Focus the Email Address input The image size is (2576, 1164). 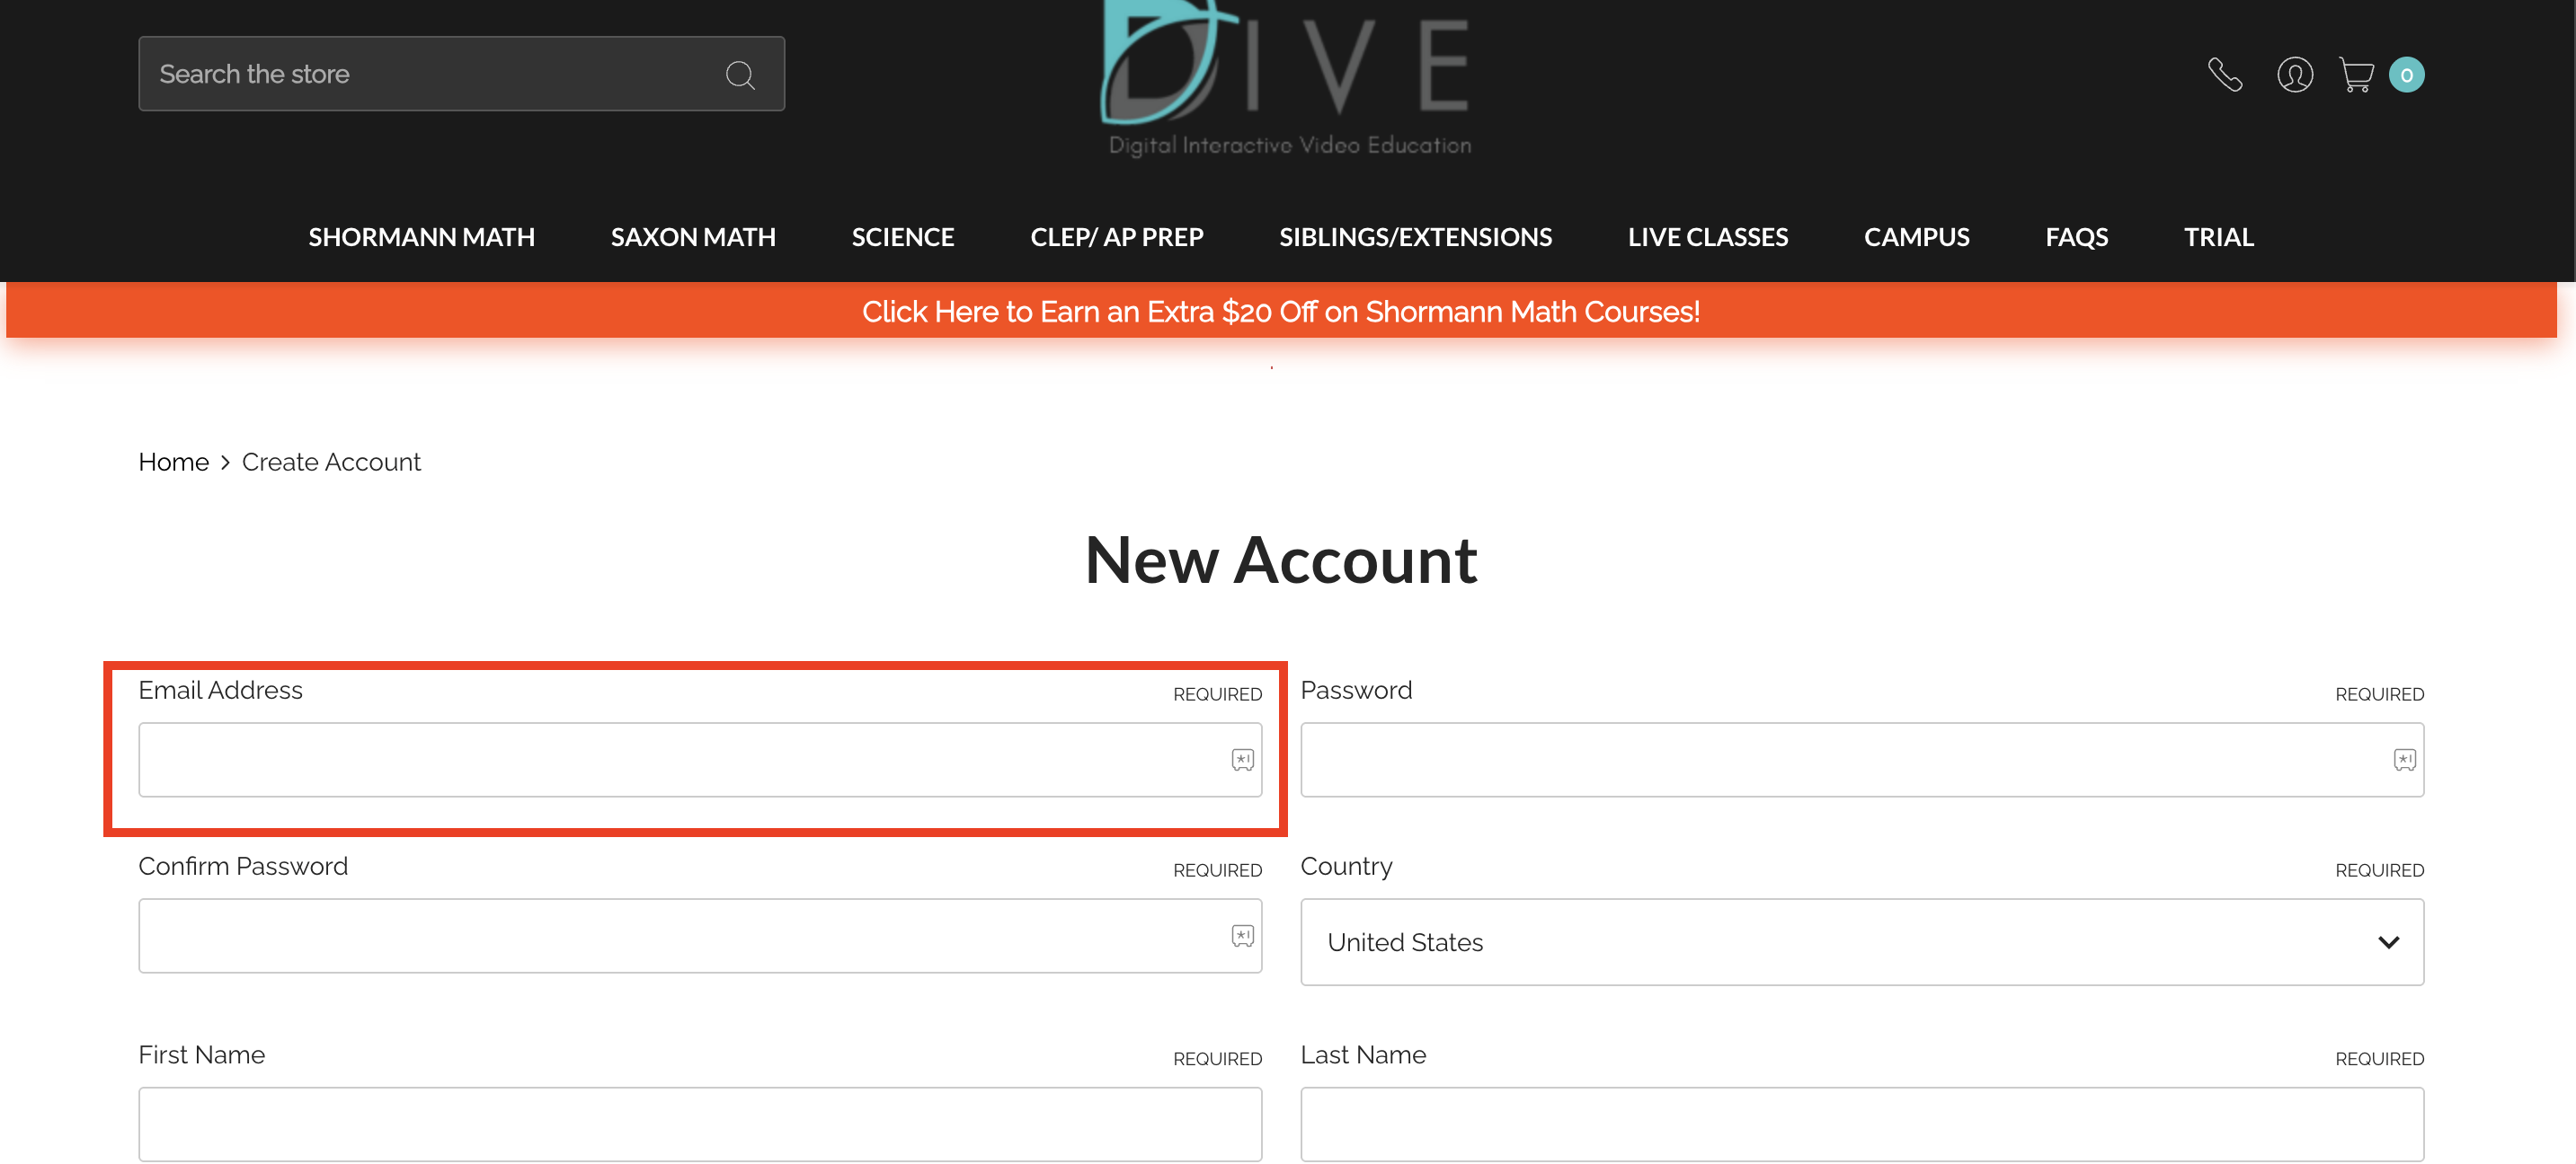click(700, 761)
